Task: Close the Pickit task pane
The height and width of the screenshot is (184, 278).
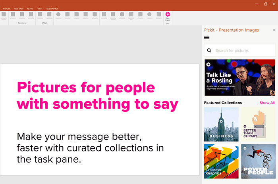Action: [x=274, y=30]
